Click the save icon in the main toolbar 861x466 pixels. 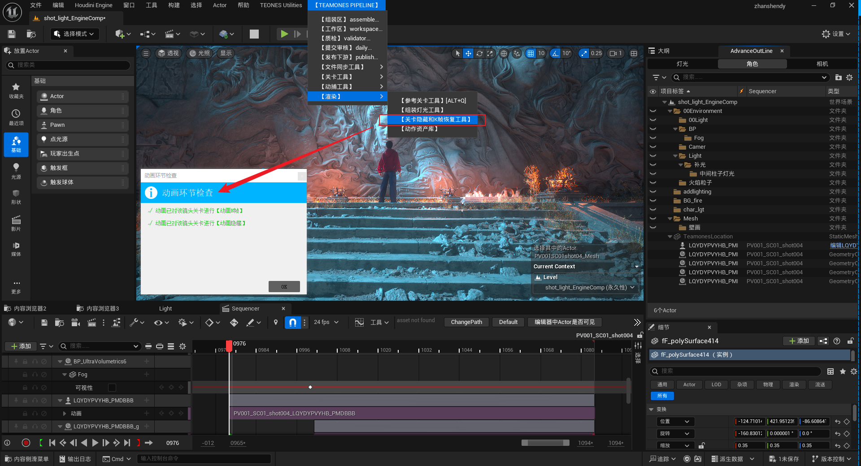(12, 34)
